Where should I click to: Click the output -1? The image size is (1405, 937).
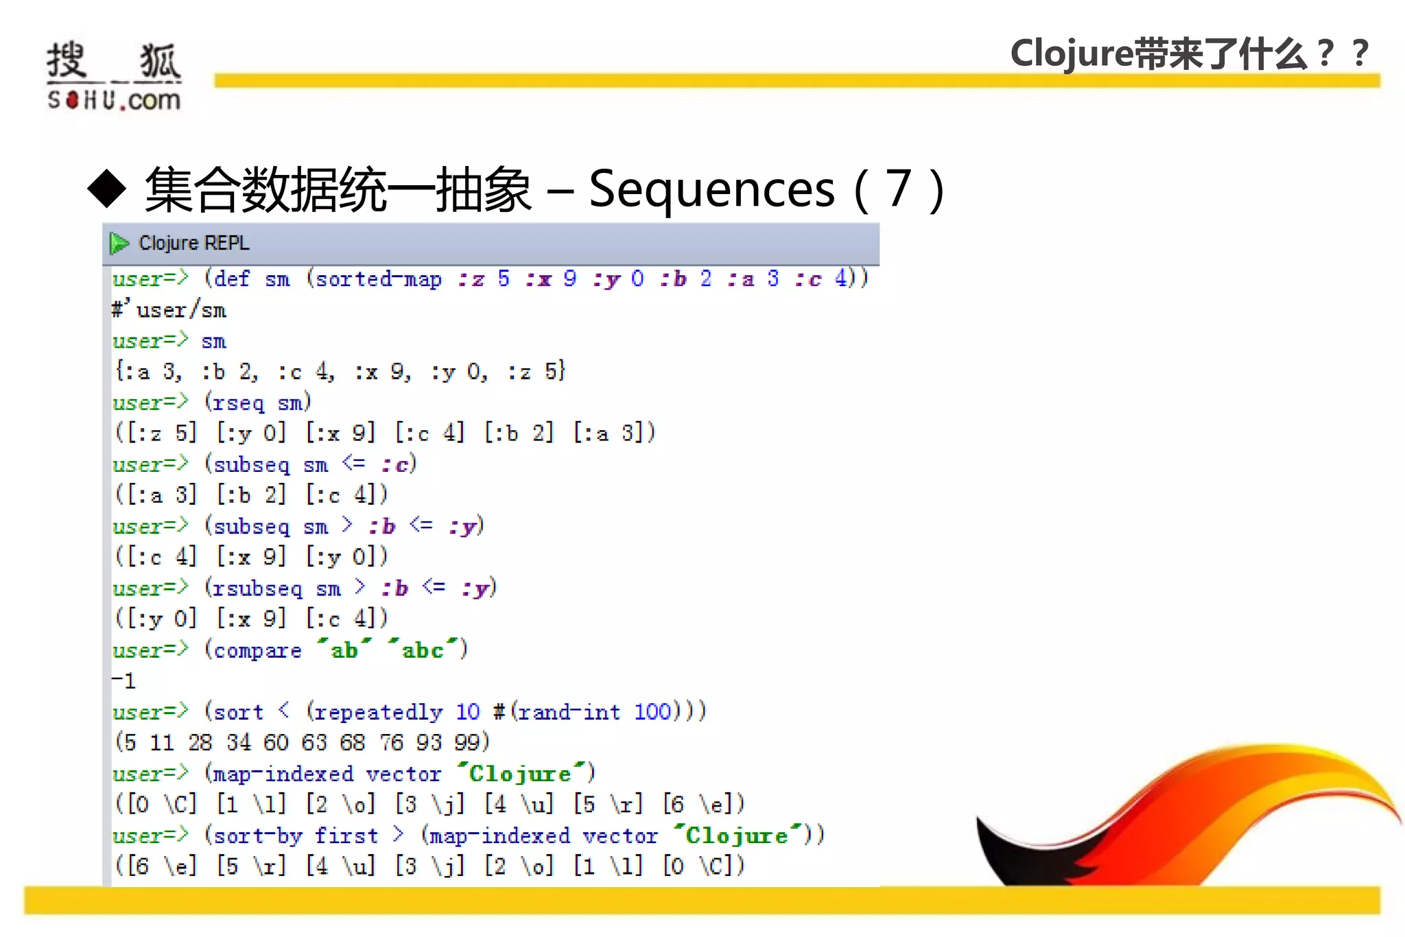124,680
